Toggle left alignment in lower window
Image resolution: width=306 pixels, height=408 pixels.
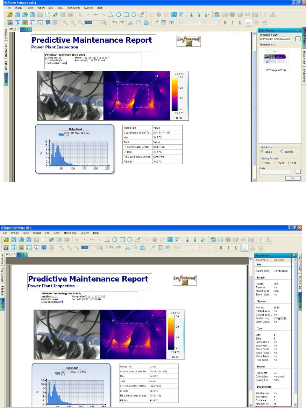tap(245, 248)
